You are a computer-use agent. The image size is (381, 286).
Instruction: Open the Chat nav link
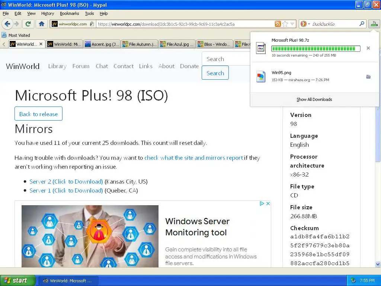102,66
